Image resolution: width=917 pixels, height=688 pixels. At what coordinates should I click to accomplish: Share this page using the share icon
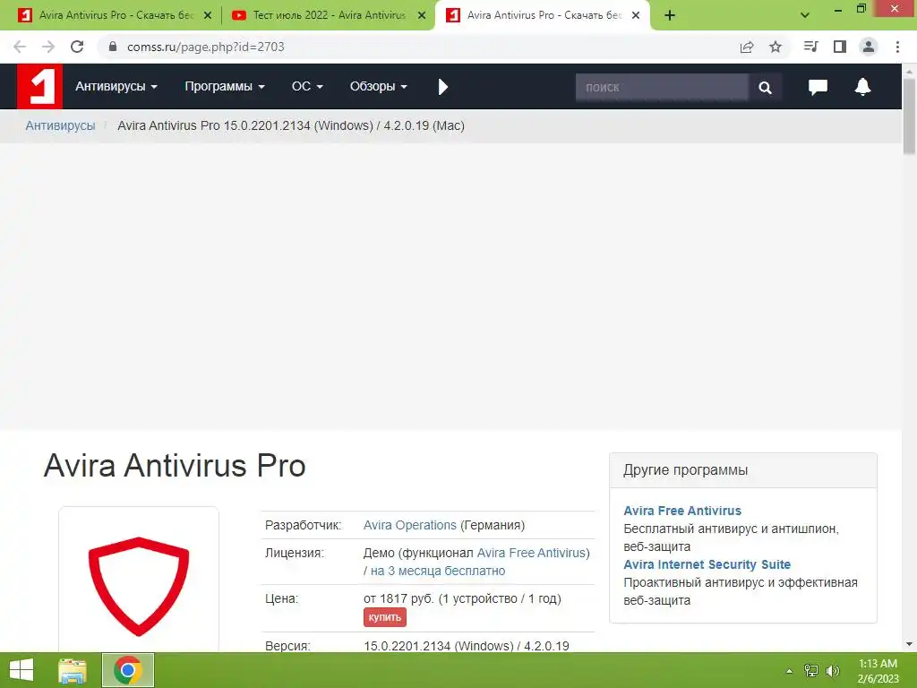pos(747,47)
